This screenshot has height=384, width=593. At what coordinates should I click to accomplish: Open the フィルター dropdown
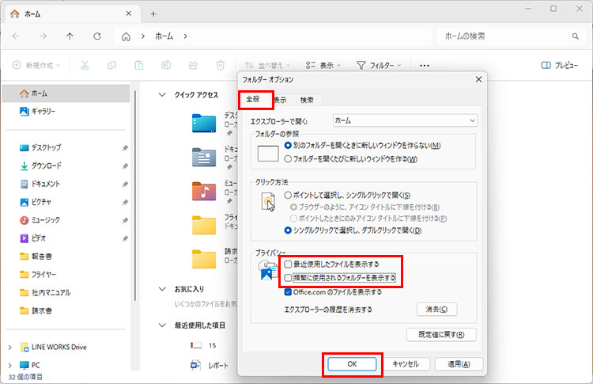click(379, 65)
